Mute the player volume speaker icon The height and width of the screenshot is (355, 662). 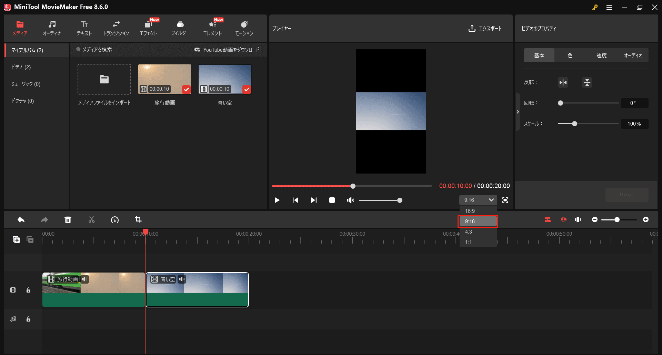[x=350, y=200]
